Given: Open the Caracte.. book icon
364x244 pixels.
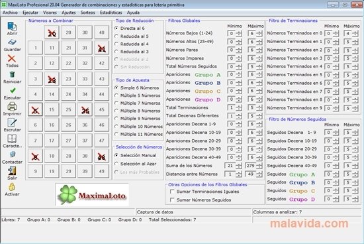Looking at the screenshot, I should [12, 139].
